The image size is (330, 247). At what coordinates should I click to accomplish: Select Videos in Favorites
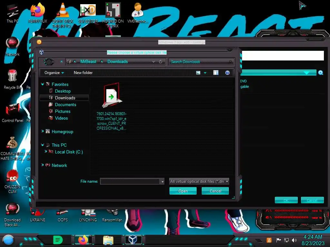(x=61, y=118)
